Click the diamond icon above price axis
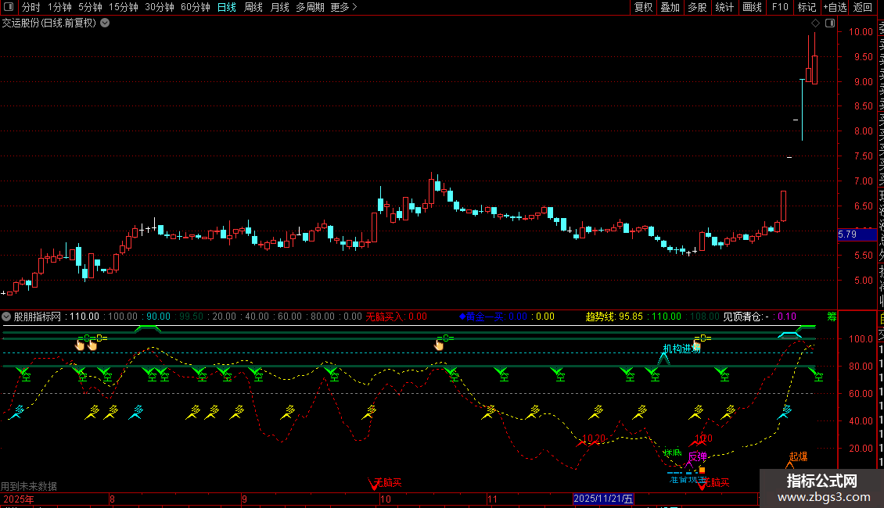This screenshot has width=884, height=508. tap(815, 23)
